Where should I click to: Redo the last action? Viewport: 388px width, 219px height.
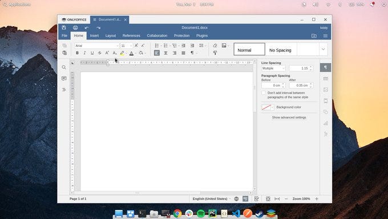[99, 28]
